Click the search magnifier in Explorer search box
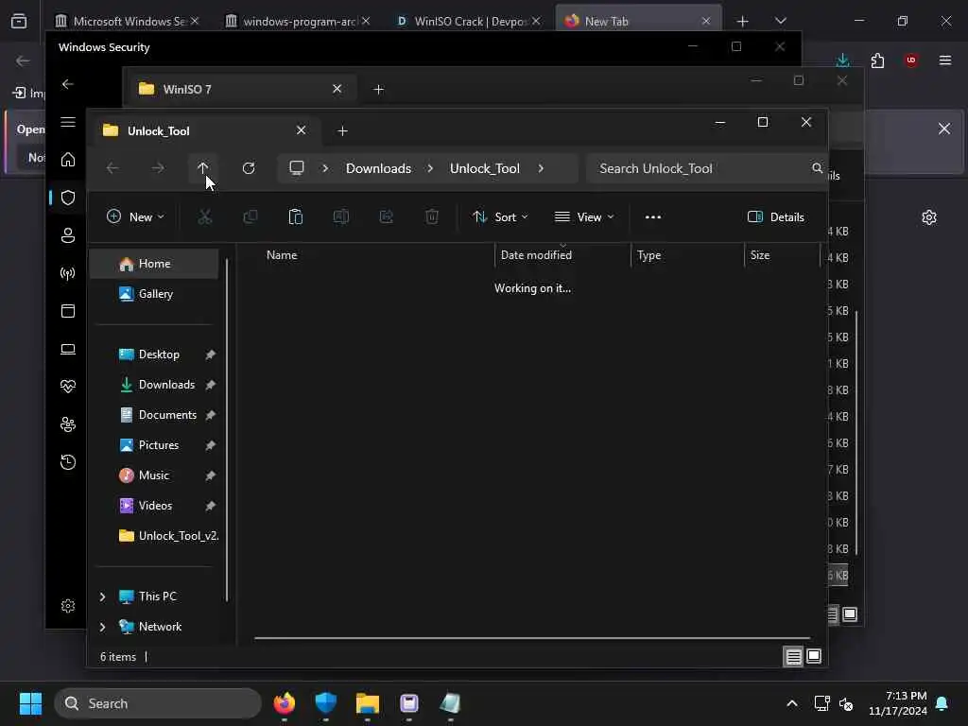 (x=817, y=168)
